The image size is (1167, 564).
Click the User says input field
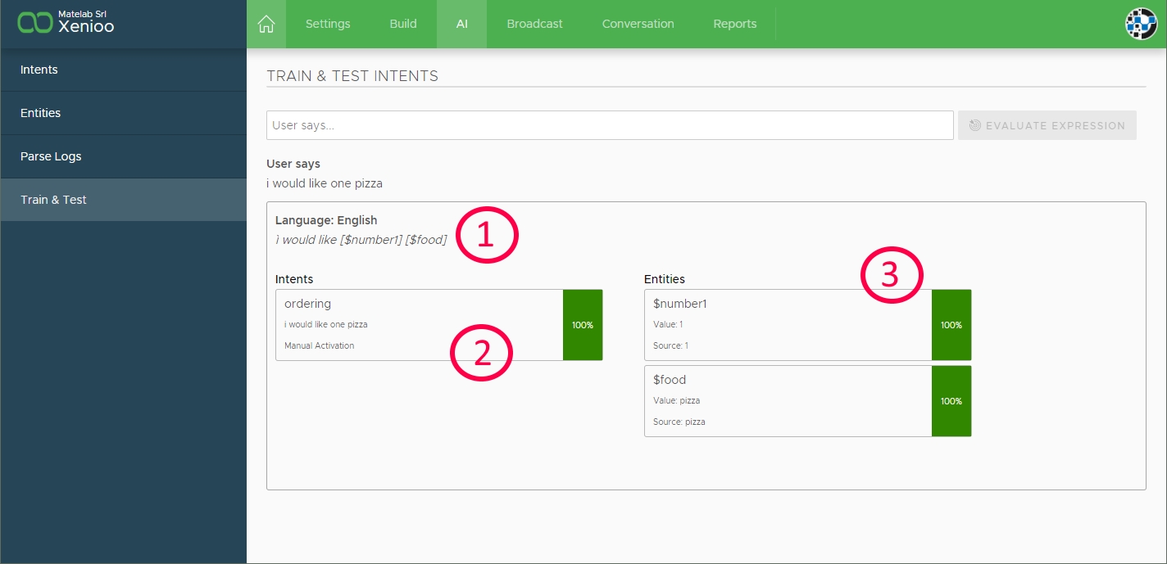coord(609,125)
